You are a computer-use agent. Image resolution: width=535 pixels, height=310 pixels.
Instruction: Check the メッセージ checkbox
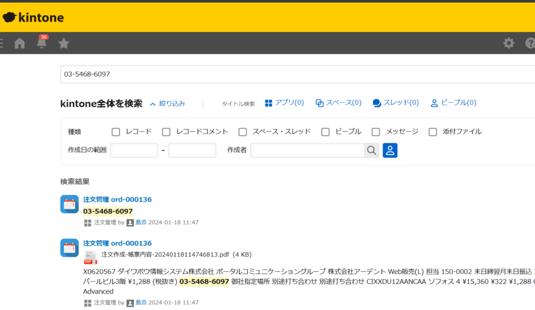(376, 132)
